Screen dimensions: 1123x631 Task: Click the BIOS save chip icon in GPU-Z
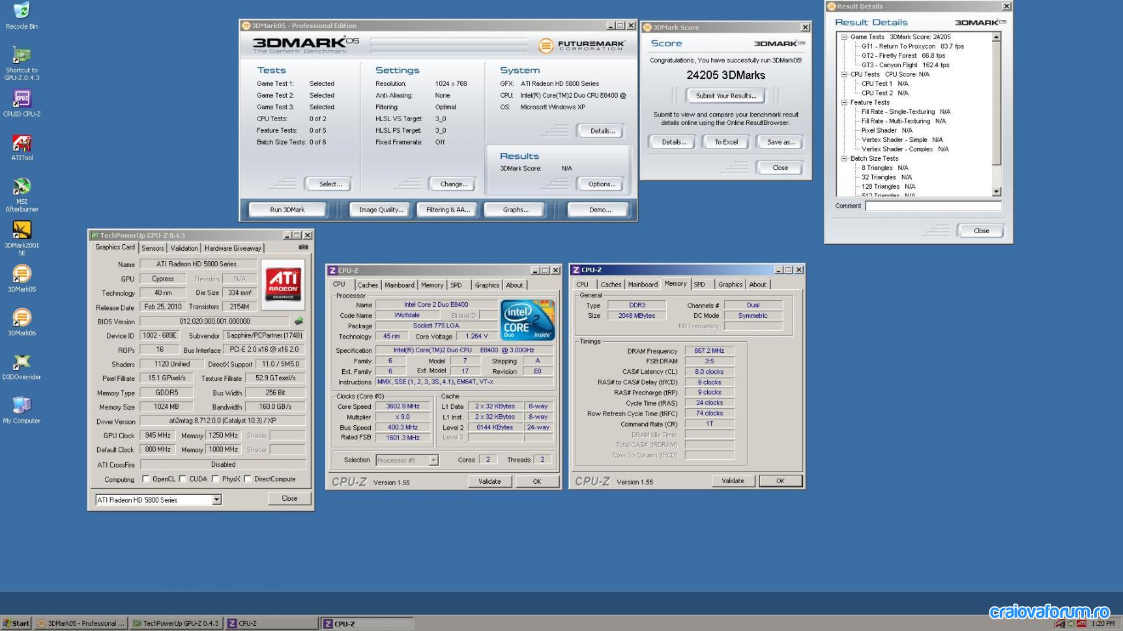pyautogui.click(x=299, y=321)
